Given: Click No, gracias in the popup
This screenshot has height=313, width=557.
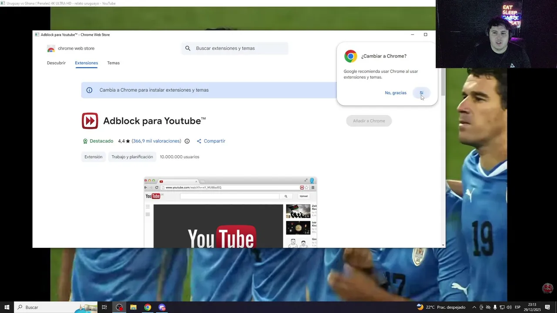Looking at the screenshot, I should [x=396, y=93].
